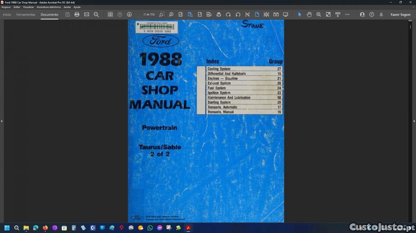The width and height of the screenshot is (416, 233).
Task: Open the Visualizar menu
Action: point(28,7)
